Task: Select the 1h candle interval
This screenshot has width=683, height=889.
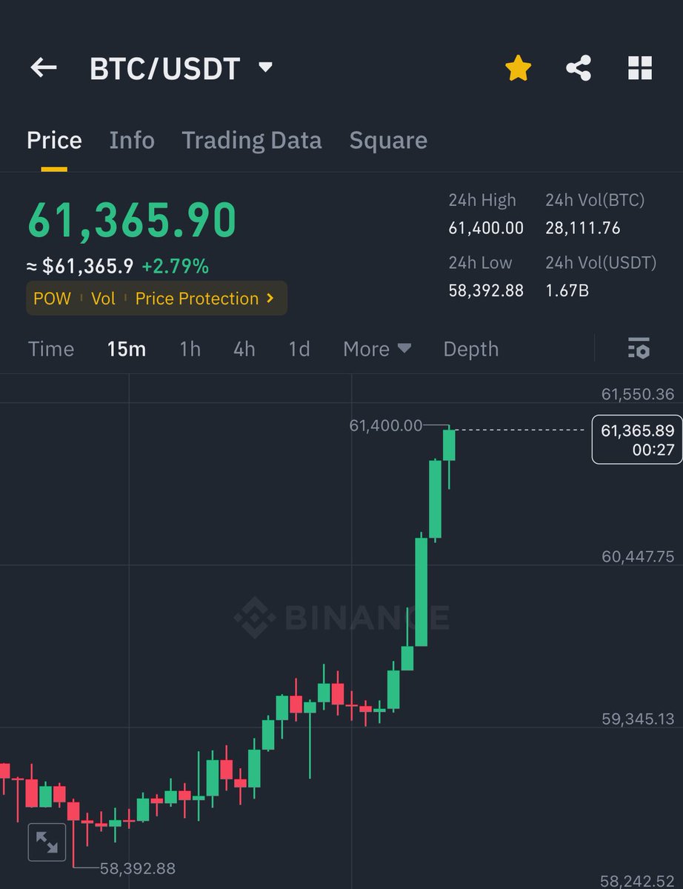Action: [190, 348]
